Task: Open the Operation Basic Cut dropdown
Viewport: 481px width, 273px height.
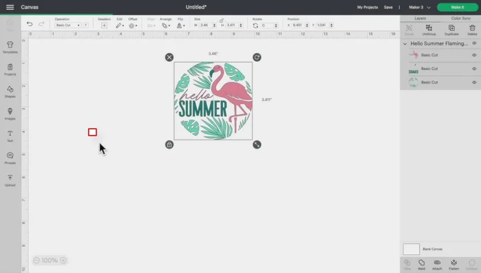Action: (x=67, y=25)
